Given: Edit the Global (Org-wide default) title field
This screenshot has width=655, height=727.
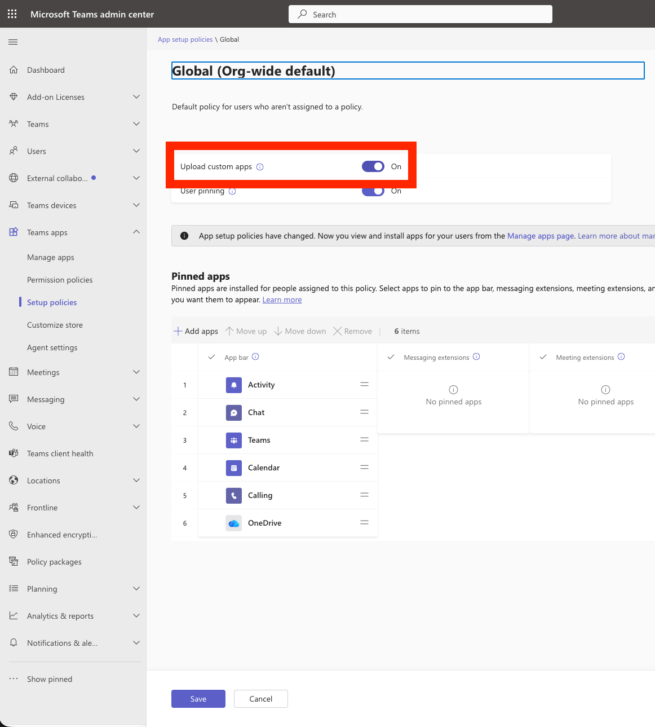Looking at the screenshot, I should point(408,71).
